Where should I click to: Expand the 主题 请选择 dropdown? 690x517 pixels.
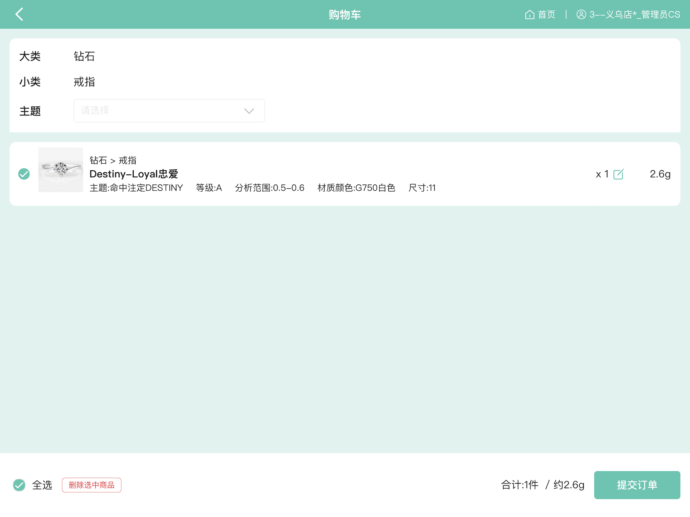pyautogui.click(x=169, y=111)
